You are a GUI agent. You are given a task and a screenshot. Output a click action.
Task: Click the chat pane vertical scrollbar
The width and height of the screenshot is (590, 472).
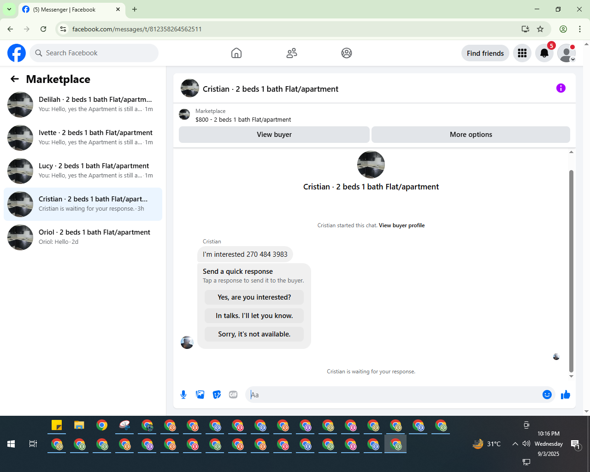571,271
